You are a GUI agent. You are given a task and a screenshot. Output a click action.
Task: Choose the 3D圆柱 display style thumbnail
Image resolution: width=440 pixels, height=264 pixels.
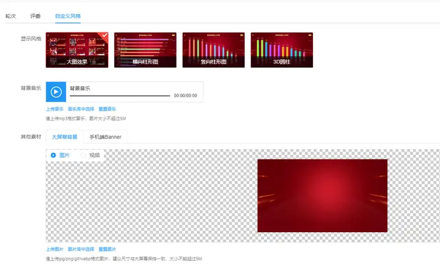click(x=282, y=50)
